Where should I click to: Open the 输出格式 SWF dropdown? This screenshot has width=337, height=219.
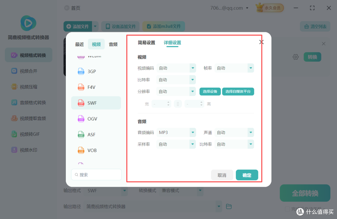(106, 191)
